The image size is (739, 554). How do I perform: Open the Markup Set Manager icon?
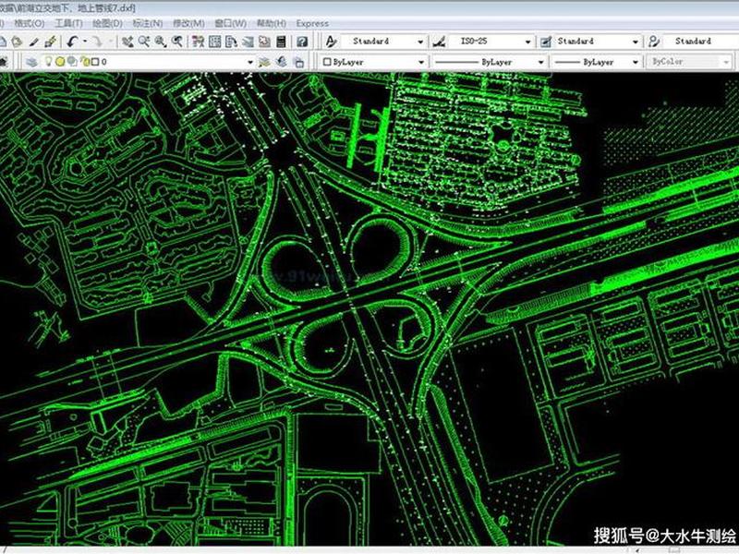click(264, 42)
